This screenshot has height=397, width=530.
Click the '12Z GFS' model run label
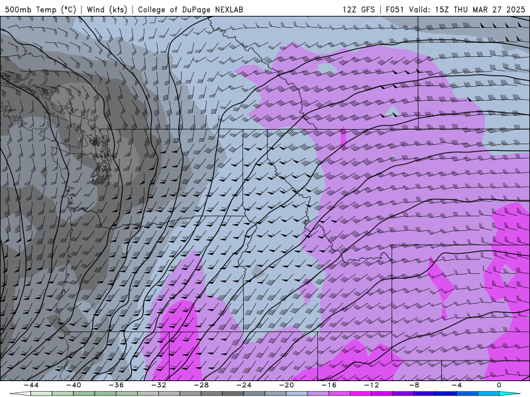[358, 9]
